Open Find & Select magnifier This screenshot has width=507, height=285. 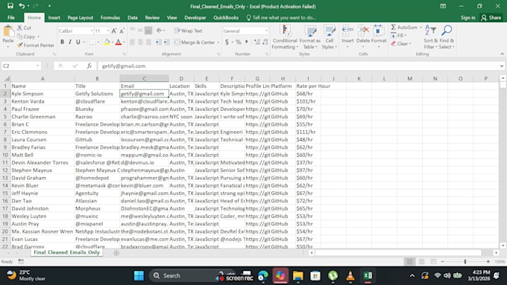(447, 36)
